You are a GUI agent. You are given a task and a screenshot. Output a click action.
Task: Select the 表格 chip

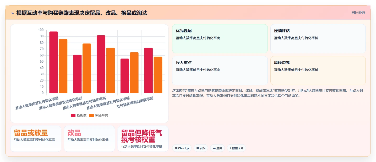pyautogui.click(x=201, y=148)
